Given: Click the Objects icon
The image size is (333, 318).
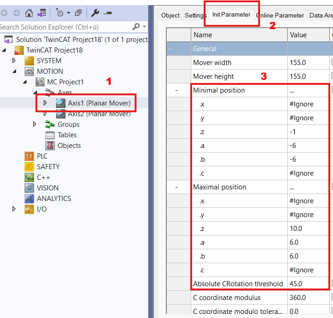Looking at the screenshot, I should click(50, 146).
